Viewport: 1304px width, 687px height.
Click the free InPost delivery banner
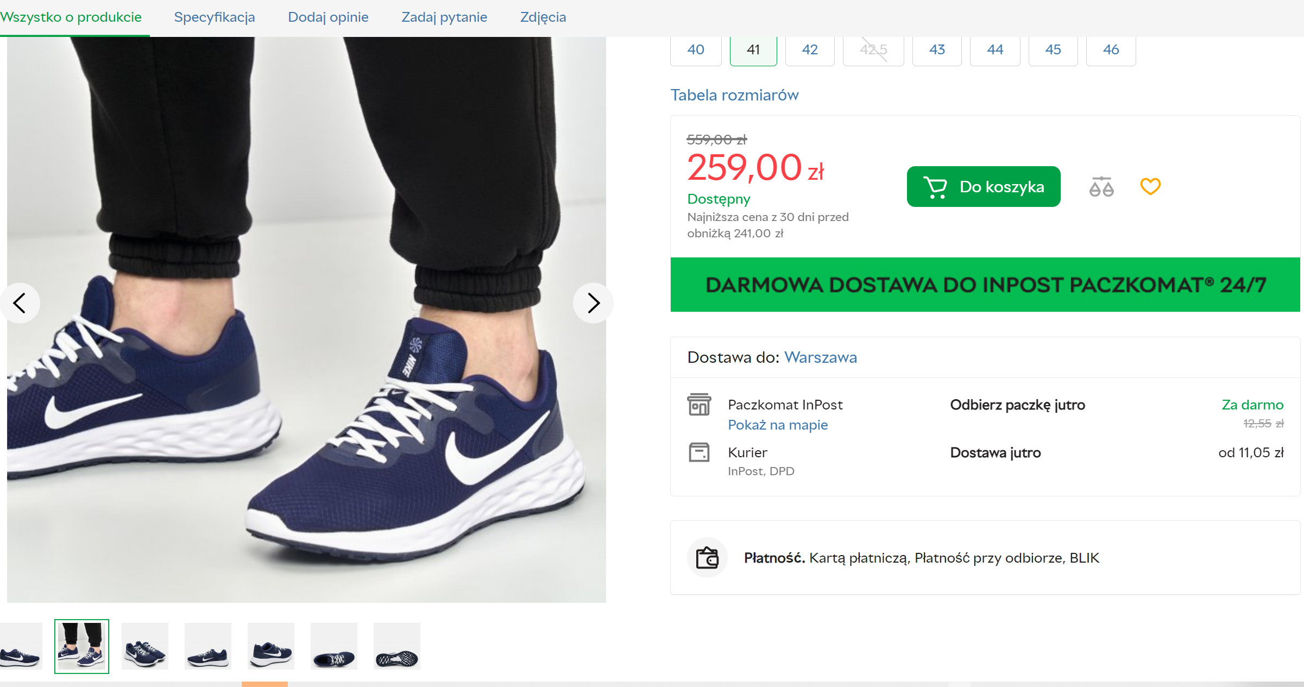click(x=985, y=285)
